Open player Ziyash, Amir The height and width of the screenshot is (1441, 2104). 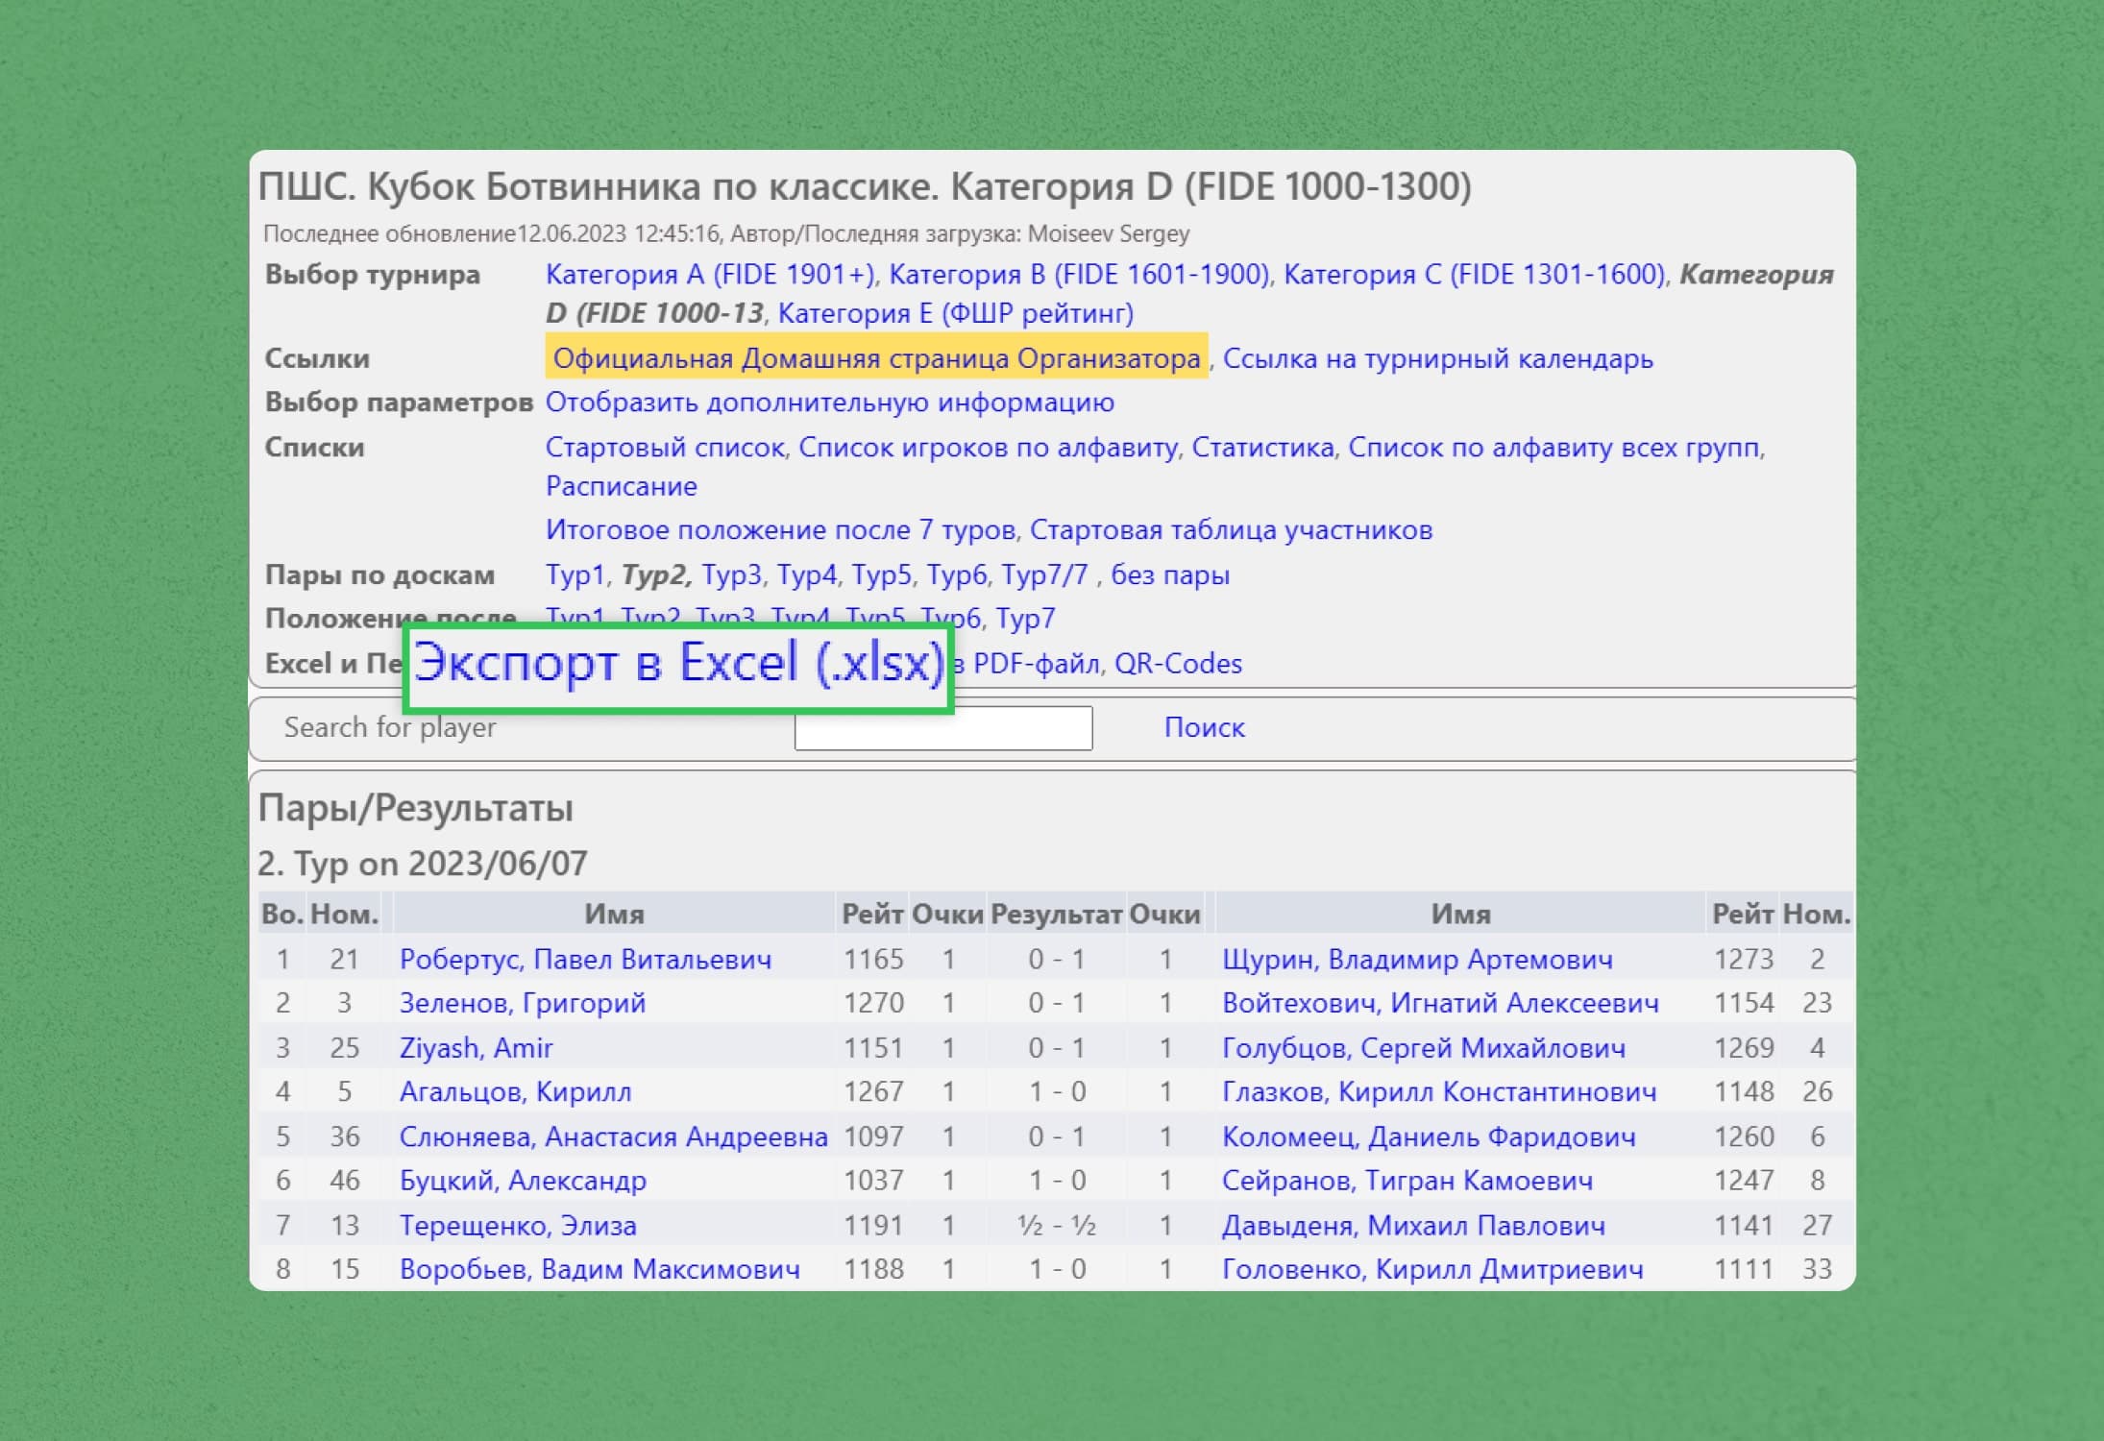tap(477, 1048)
